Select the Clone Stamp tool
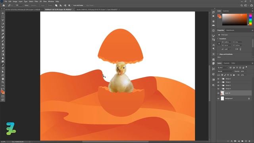This screenshot has width=254, height=143. tap(3, 44)
